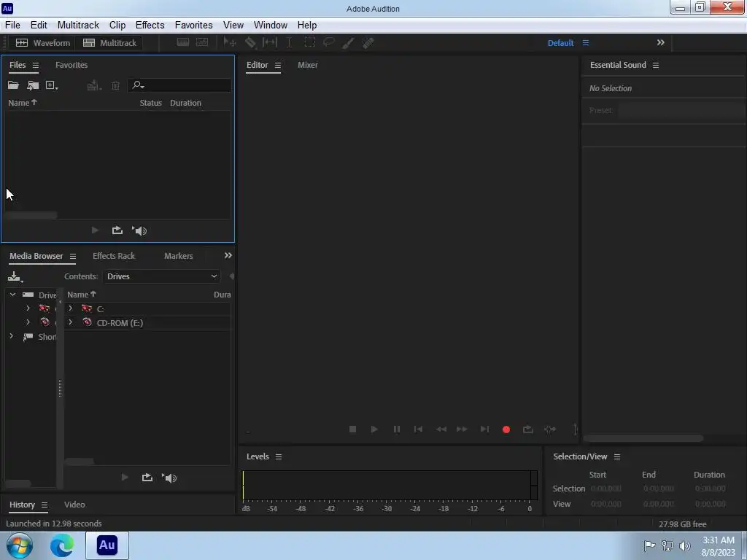Open the Essential Sound panel menu
This screenshot has height=560, width=747.
pos(656,65)
